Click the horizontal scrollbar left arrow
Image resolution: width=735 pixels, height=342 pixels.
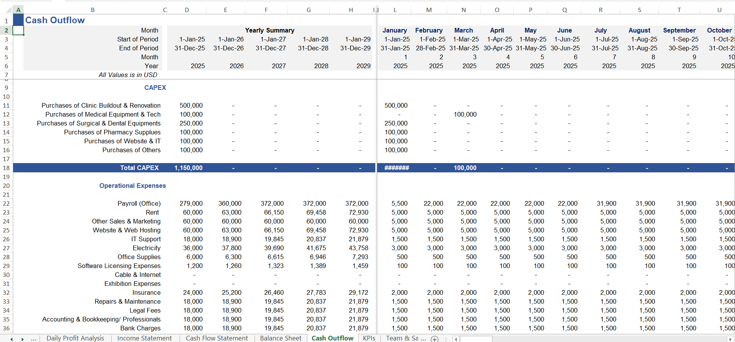coord(456,339)
